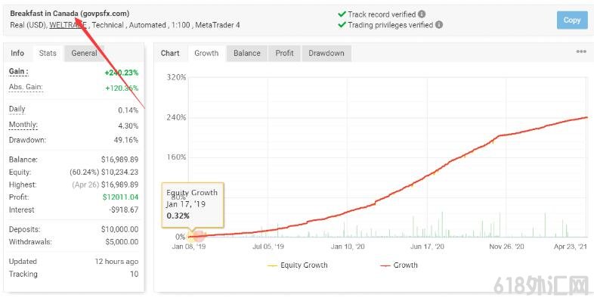Select the Stats tab
Screen dimensions: 594x304
(48, 53)
